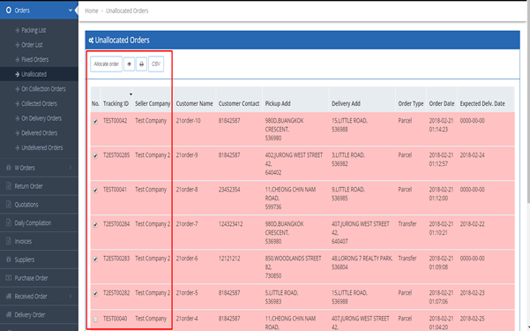Open Invoices page
This screenshot has width=530, height=331.
pos(23,241)
